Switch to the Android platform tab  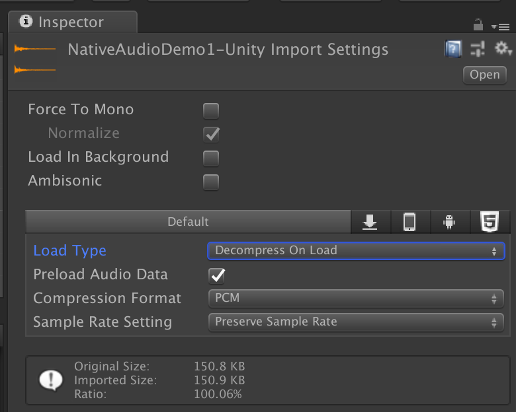(450, 222)
